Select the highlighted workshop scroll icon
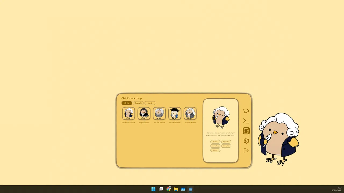The width and height of the screenshot is (344, 193). (246, 131)
